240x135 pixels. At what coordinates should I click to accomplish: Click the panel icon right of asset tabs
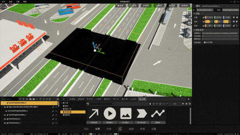point(189,99)
